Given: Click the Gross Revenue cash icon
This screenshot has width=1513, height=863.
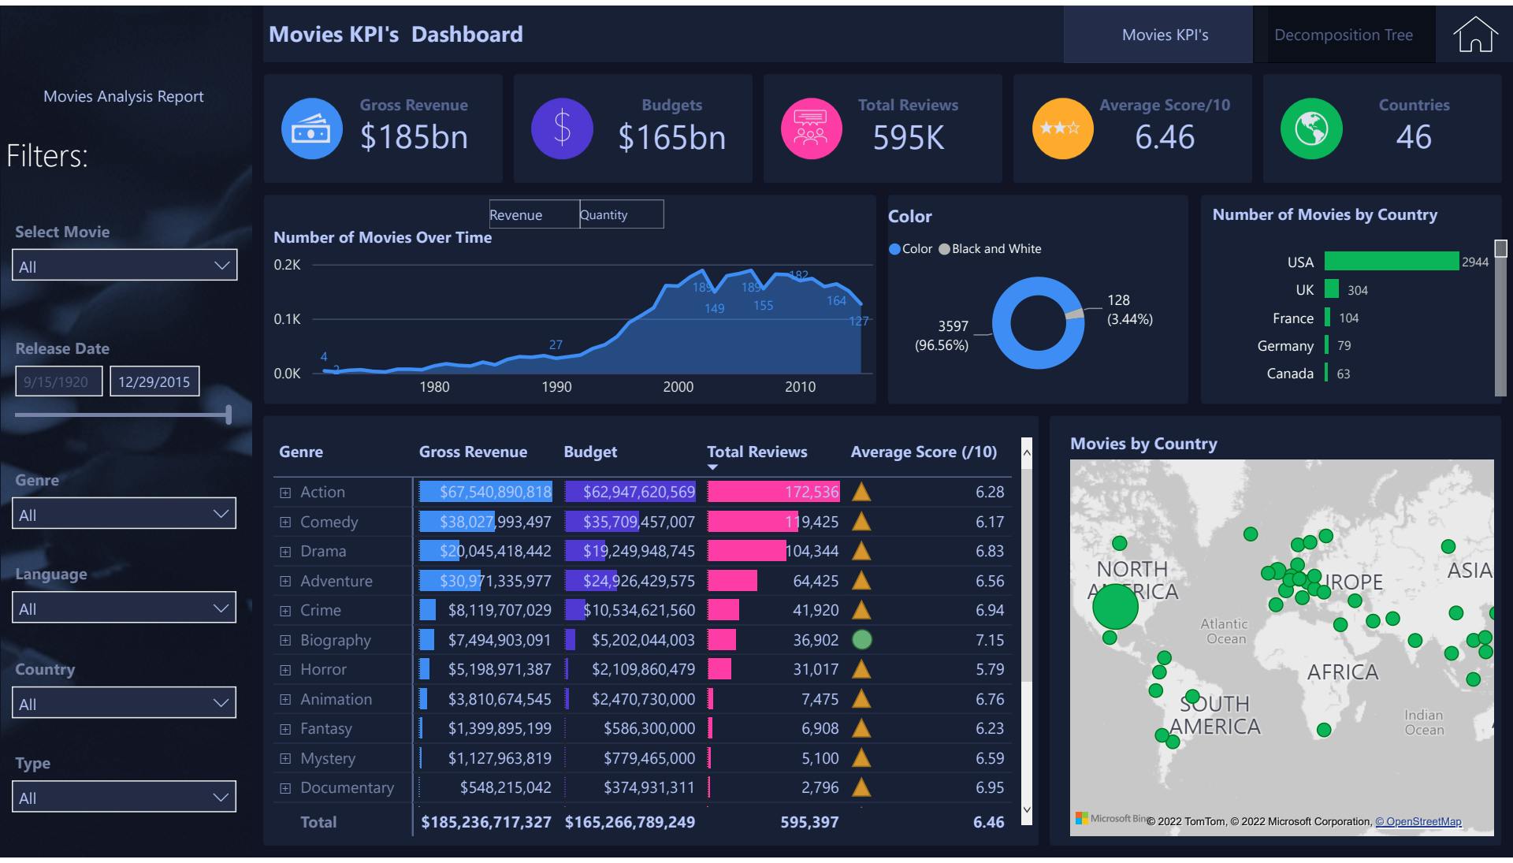Looking at the screenshot, I should click(x=311, y=128).
